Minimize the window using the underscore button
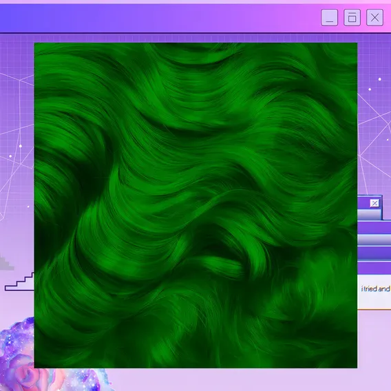The height and width of the screenshot is (391, 391). click(x=330, y=17)
